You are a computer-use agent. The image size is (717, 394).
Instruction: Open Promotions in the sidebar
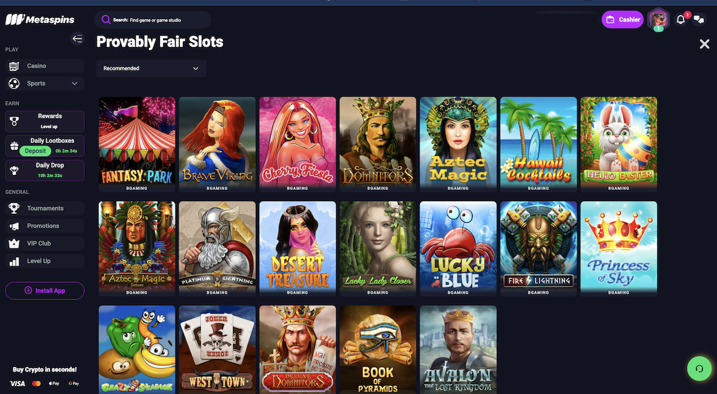[45, 226]
